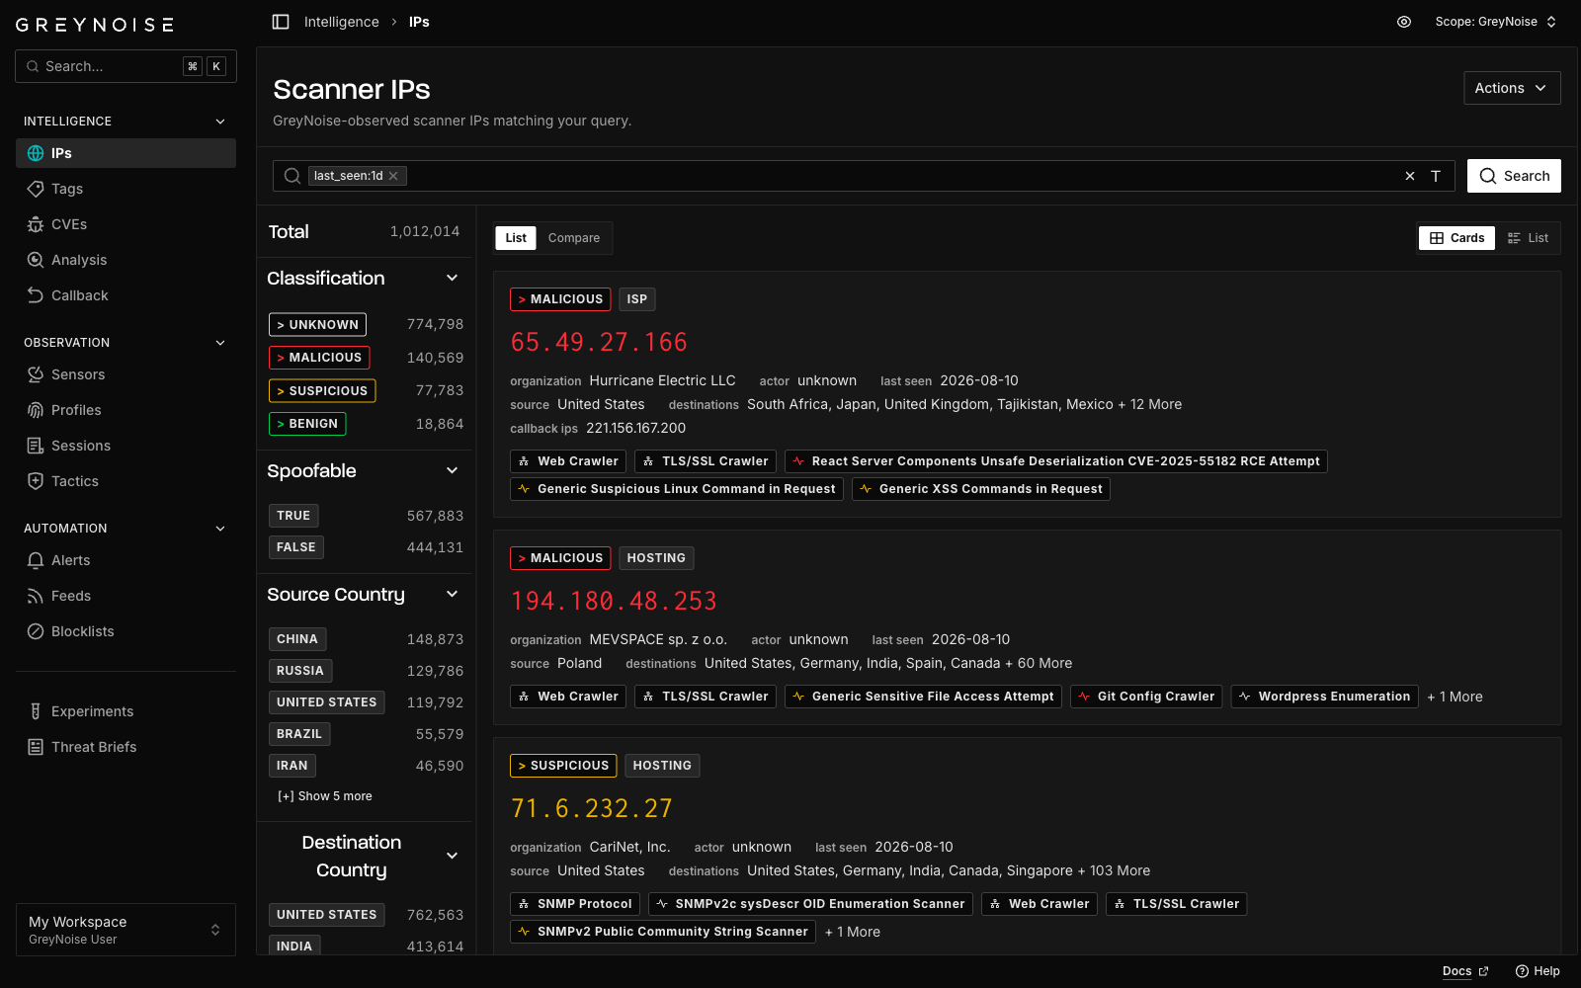This screenshot has width=1581, height=988.
Task: Open the My Workspace switcher
Action: click(125, 930)
